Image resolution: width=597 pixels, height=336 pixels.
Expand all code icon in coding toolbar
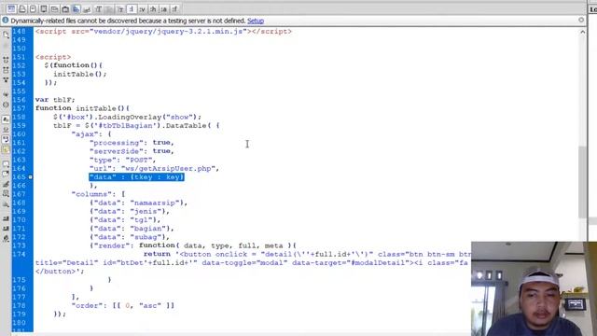[x=6, y=80]
